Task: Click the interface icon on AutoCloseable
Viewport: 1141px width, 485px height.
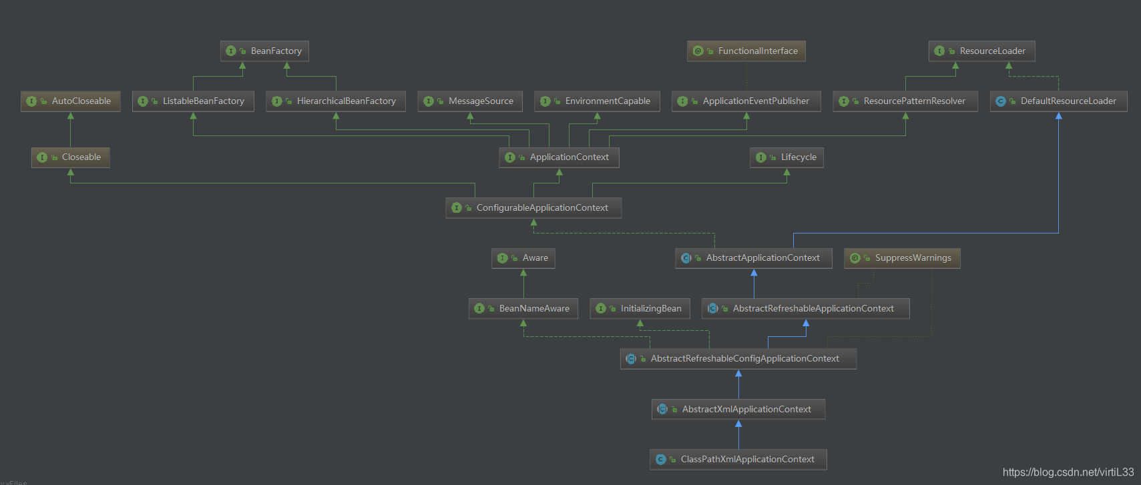Action: coord(31,101)
